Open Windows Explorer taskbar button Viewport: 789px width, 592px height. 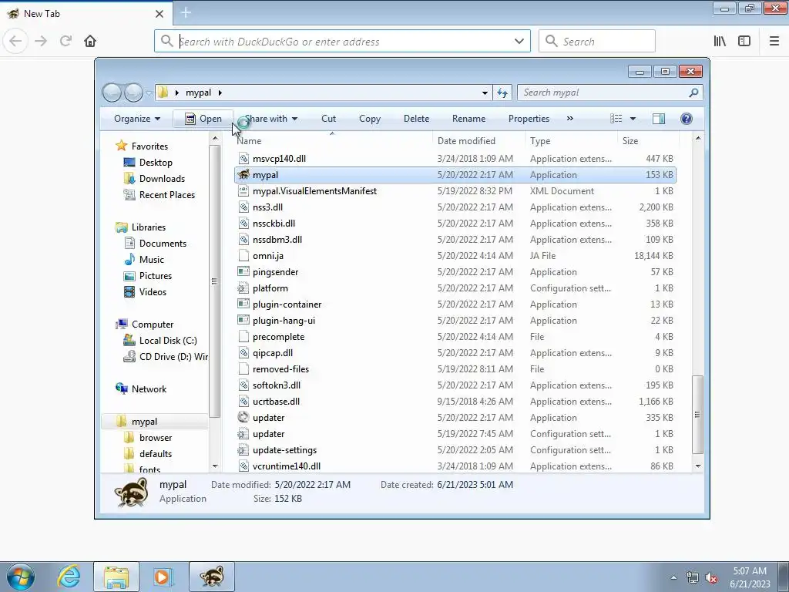[116, 577]
